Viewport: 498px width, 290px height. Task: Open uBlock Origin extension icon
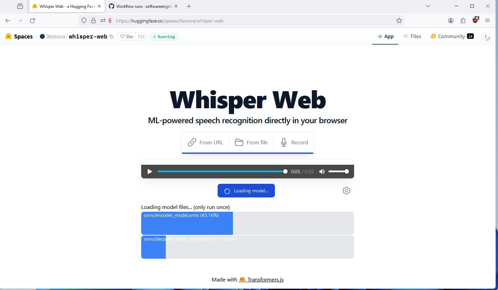(x=475, y=20)
